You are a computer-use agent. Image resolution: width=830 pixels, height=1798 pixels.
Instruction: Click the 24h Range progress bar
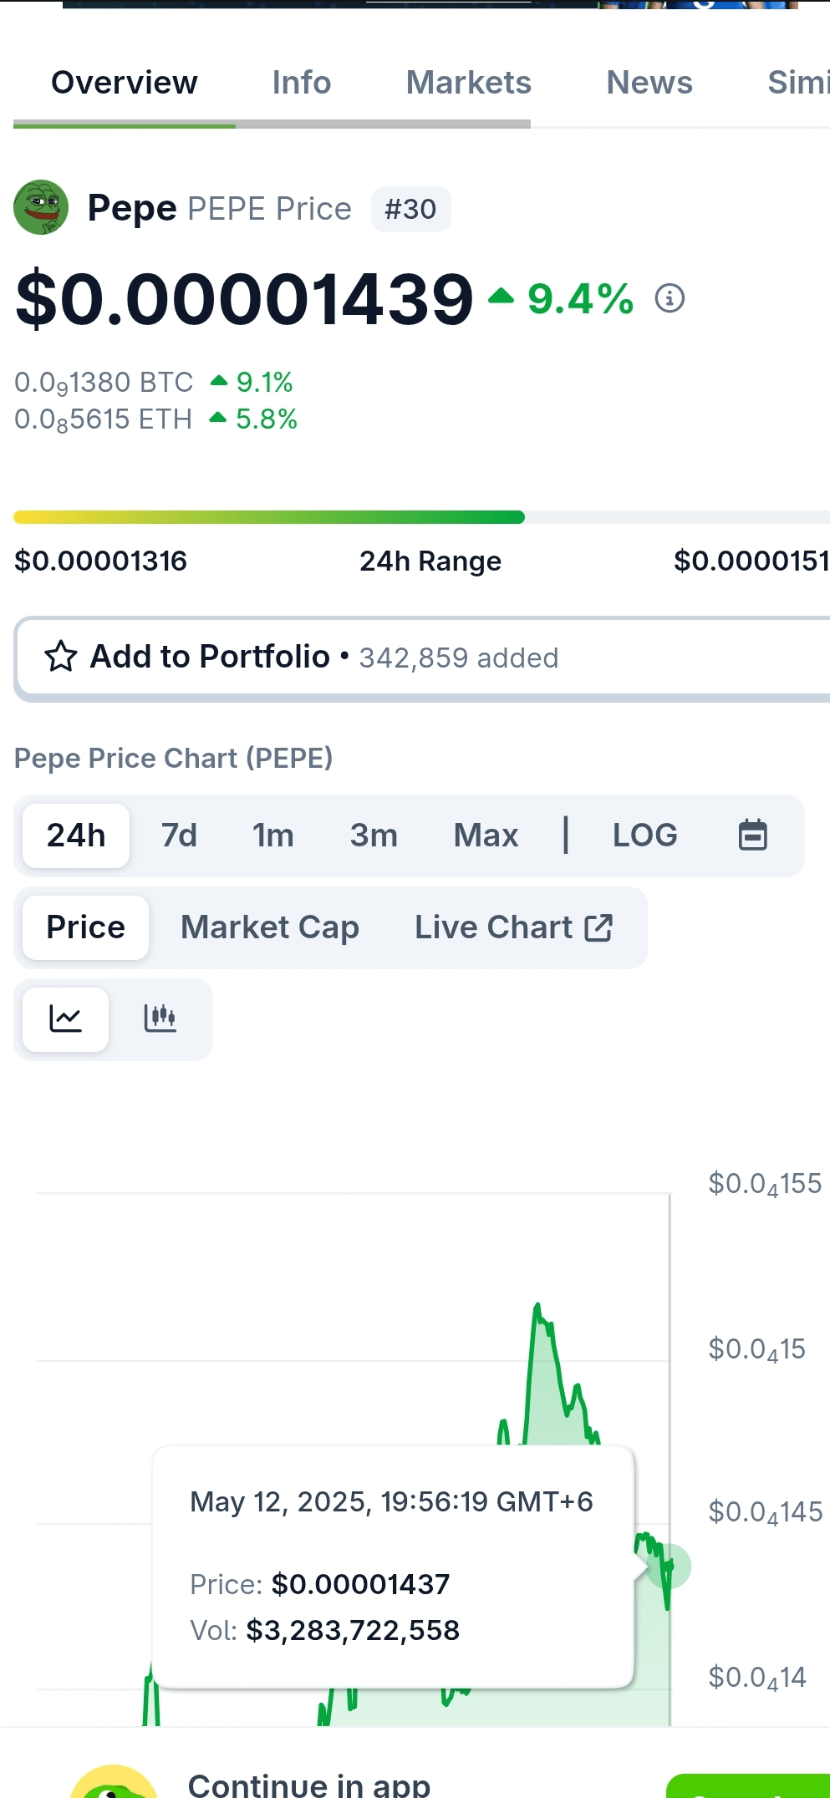click(x=421, y=517)
